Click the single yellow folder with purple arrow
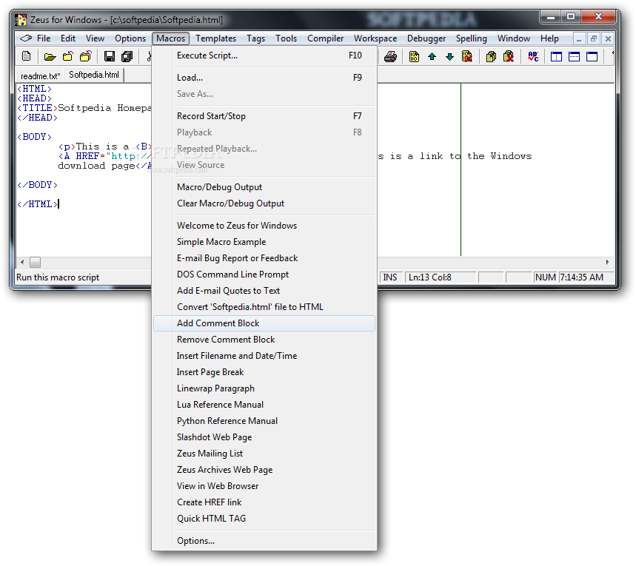The image size is (636, 566). pos(67,56)
